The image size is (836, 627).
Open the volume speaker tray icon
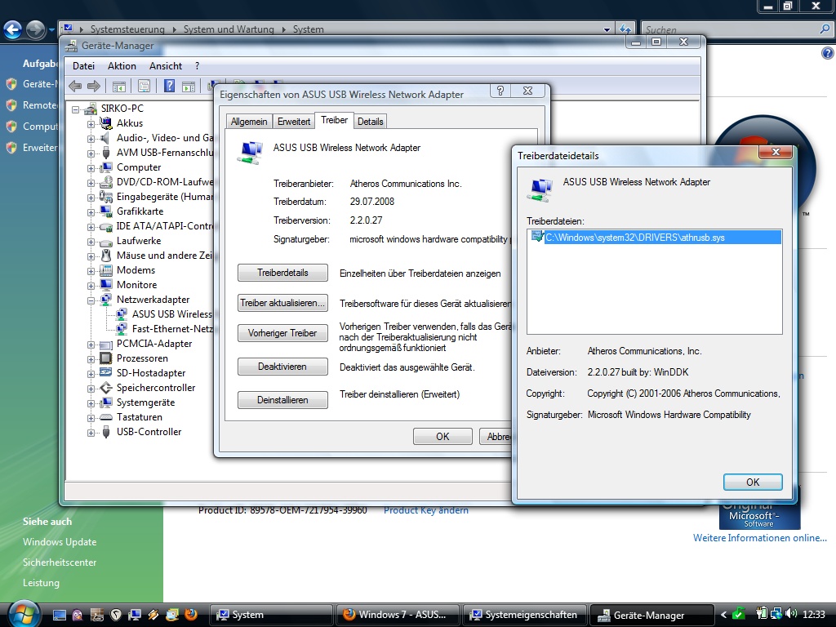(791, 614)
